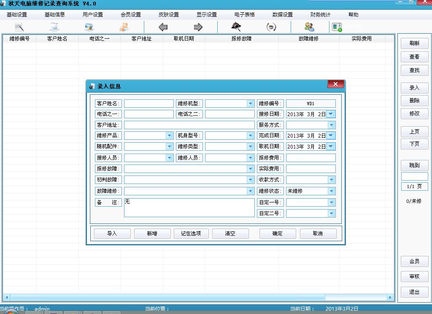Open the 皮肤设置 menu

[169, 15]
